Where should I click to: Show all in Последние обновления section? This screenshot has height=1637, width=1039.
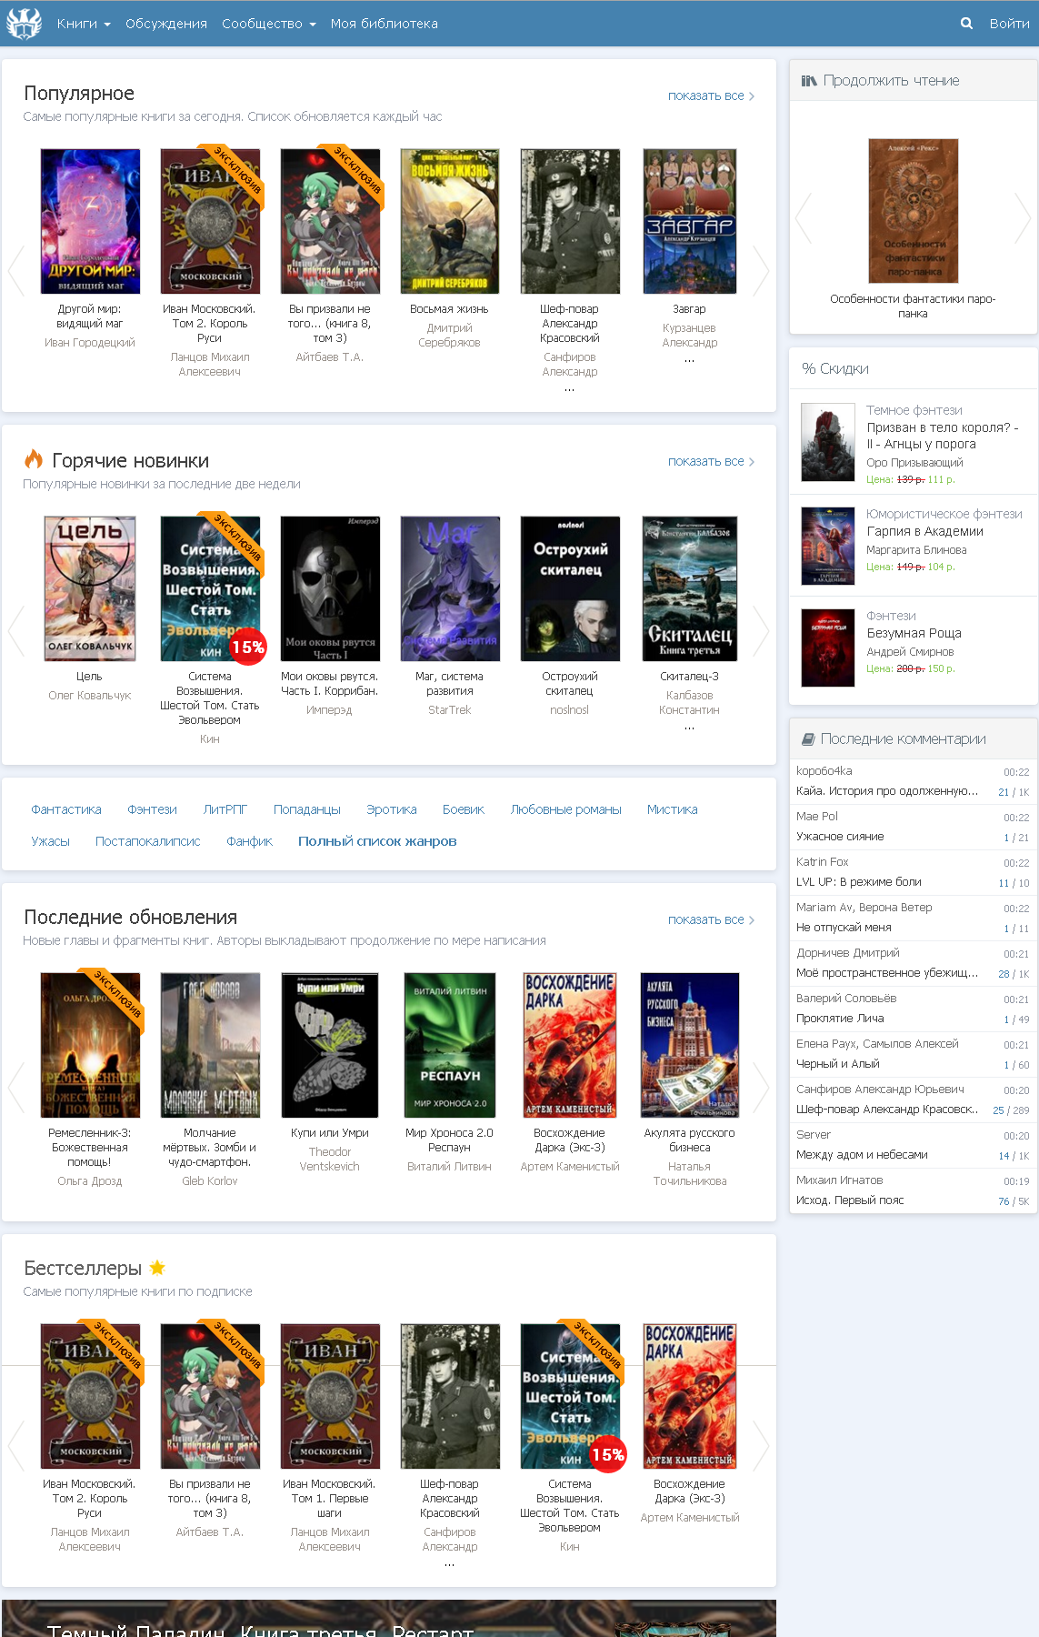(x=711, y=919)
